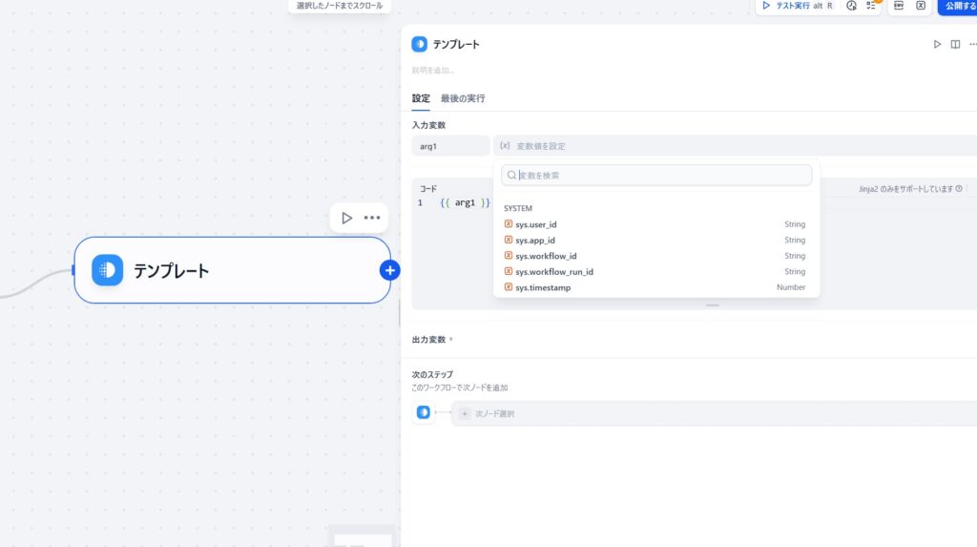977x547 pixels.
Task: Open the checklist icon in top toolbar
Action: 871,6
